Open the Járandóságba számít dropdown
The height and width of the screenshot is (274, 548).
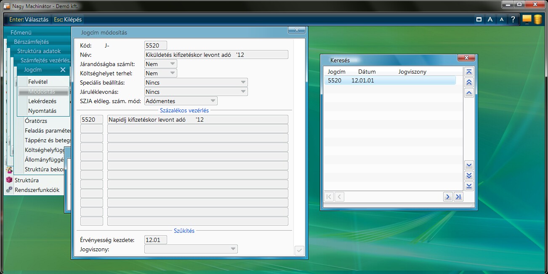point(172,64)
